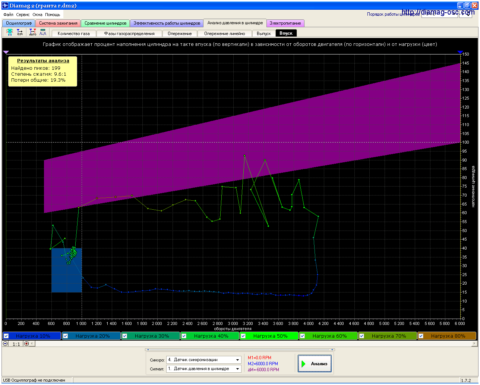Click the Результаты анализа heading
Image resolution: width=480 pixels, height=385 pixels.
pyautogui.click(x=43, y=60)
